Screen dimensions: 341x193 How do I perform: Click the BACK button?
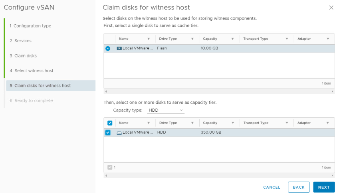click(298, 187)
